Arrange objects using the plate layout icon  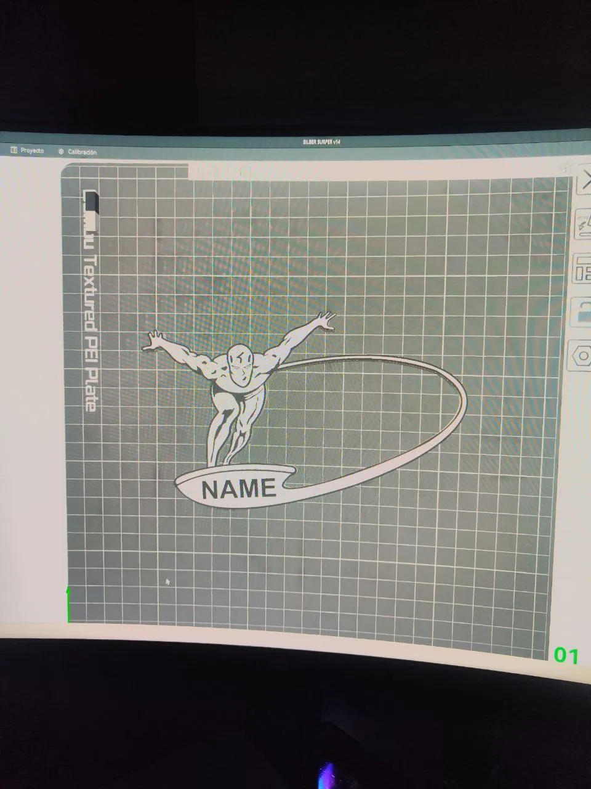[x=583, y=269]
